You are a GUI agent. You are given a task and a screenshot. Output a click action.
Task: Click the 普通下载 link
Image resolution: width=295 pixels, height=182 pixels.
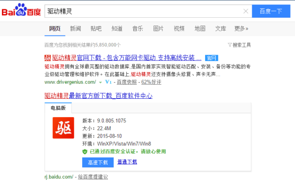(x=127, y=162)
